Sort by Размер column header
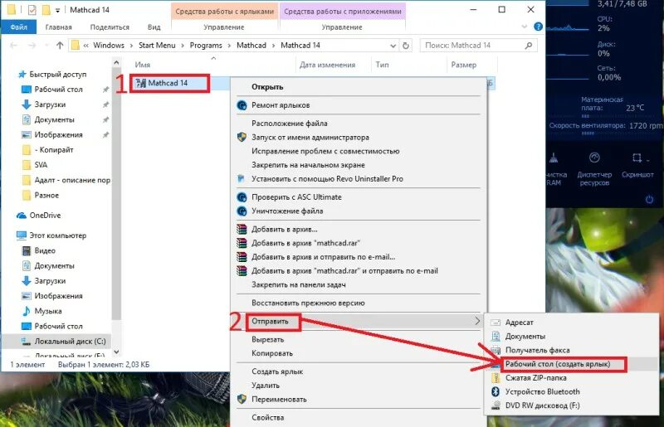Screen dimensions: 664x427 [x=464, y=65]
